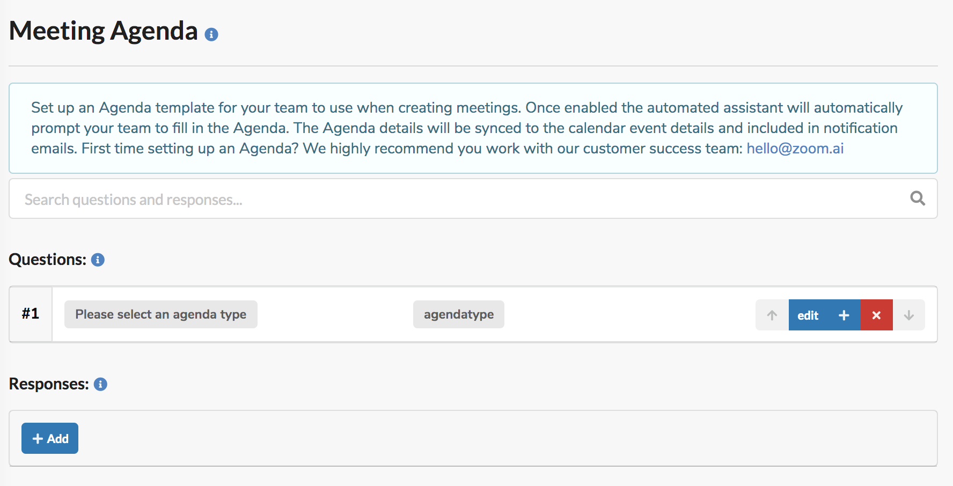Open the Responses info tooltip icon
Screen dimensions: 953x486
(x=100, y=384)
